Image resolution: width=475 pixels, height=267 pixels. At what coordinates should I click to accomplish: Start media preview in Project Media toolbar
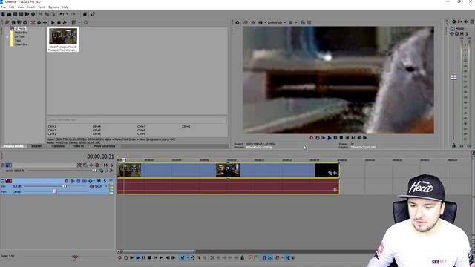tap(53, 22)
